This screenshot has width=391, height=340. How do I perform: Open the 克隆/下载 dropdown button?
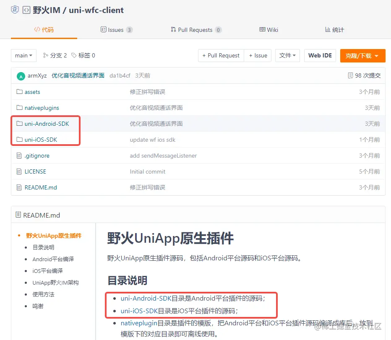coord(362,56)
